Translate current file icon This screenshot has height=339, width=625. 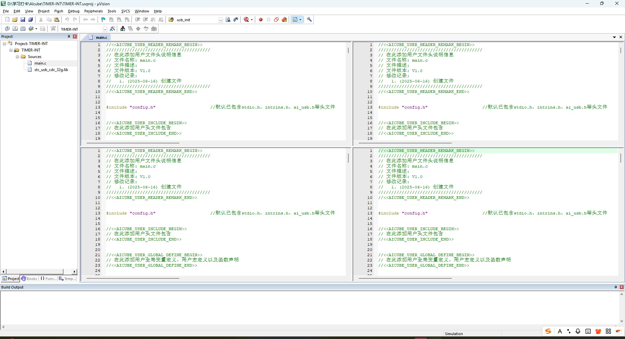7,29
